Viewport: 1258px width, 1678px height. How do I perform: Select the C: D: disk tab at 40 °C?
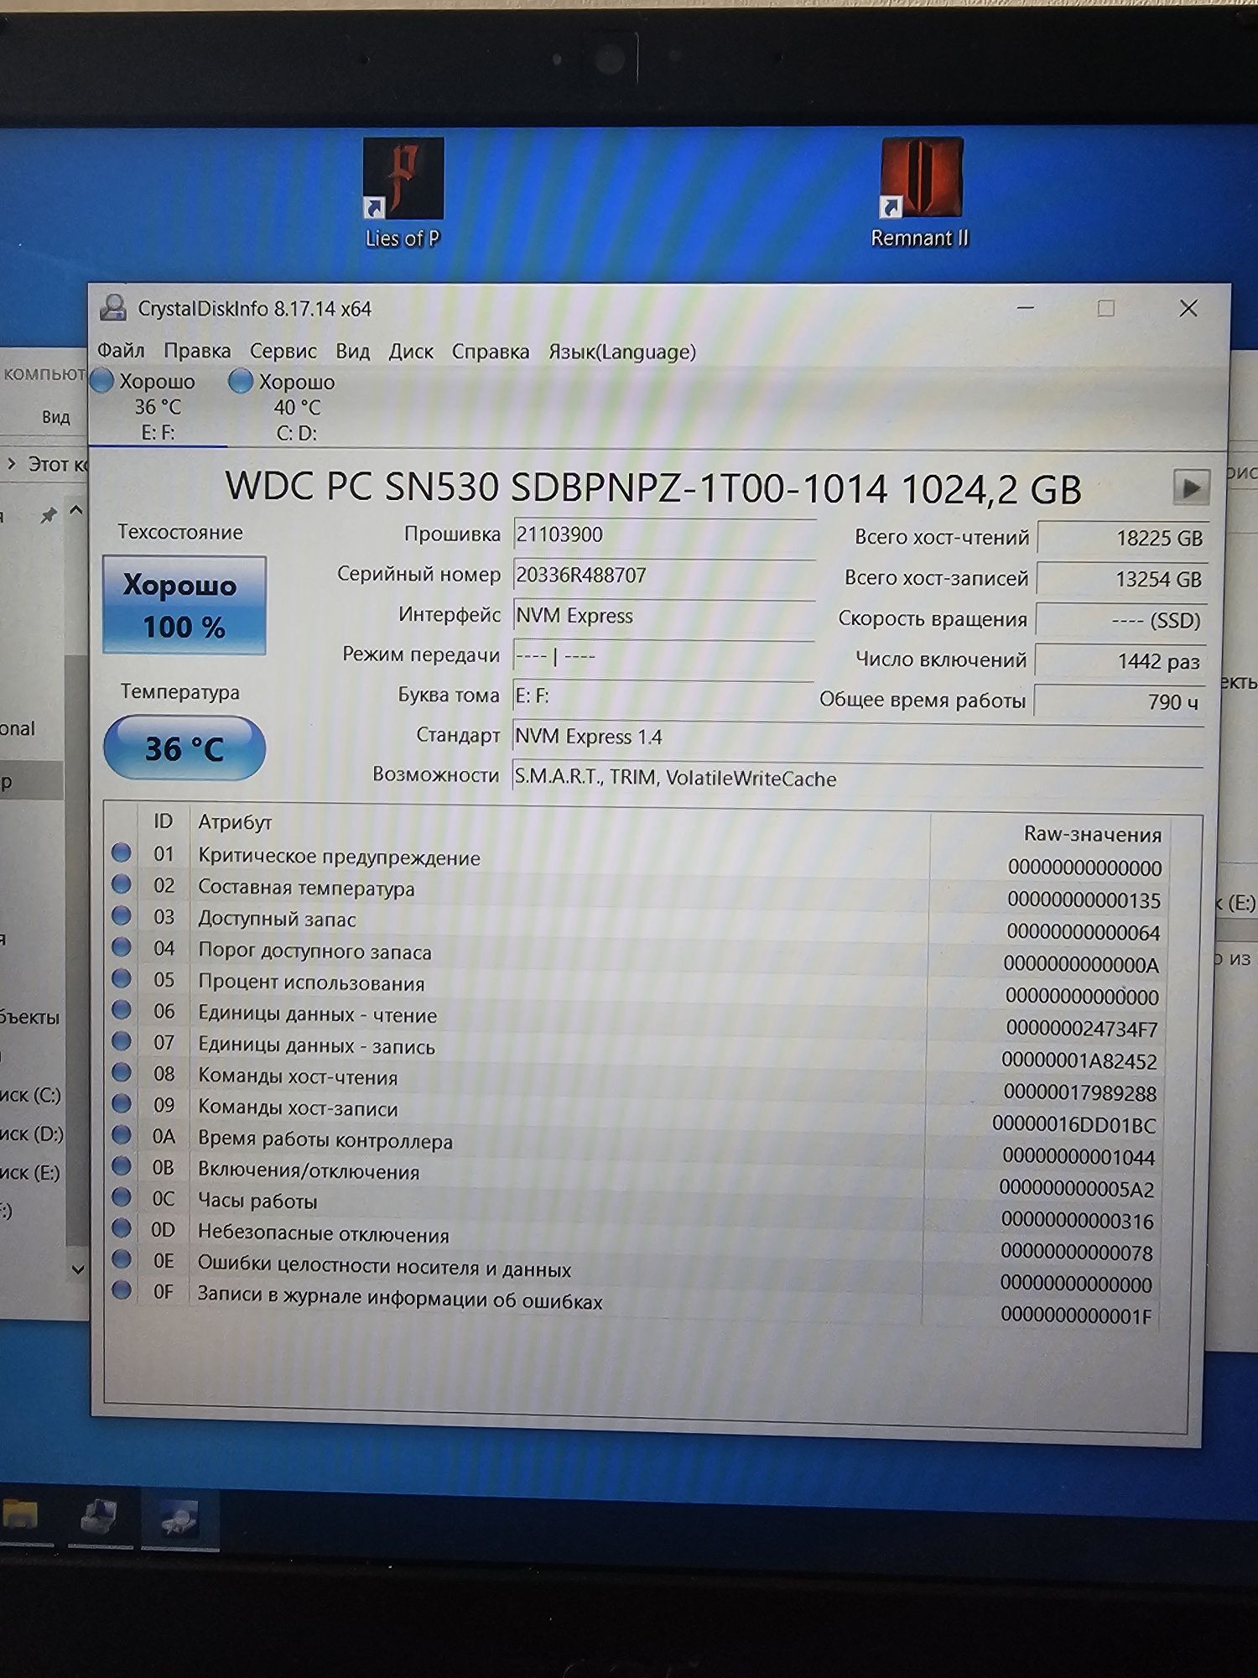(295, 407)
